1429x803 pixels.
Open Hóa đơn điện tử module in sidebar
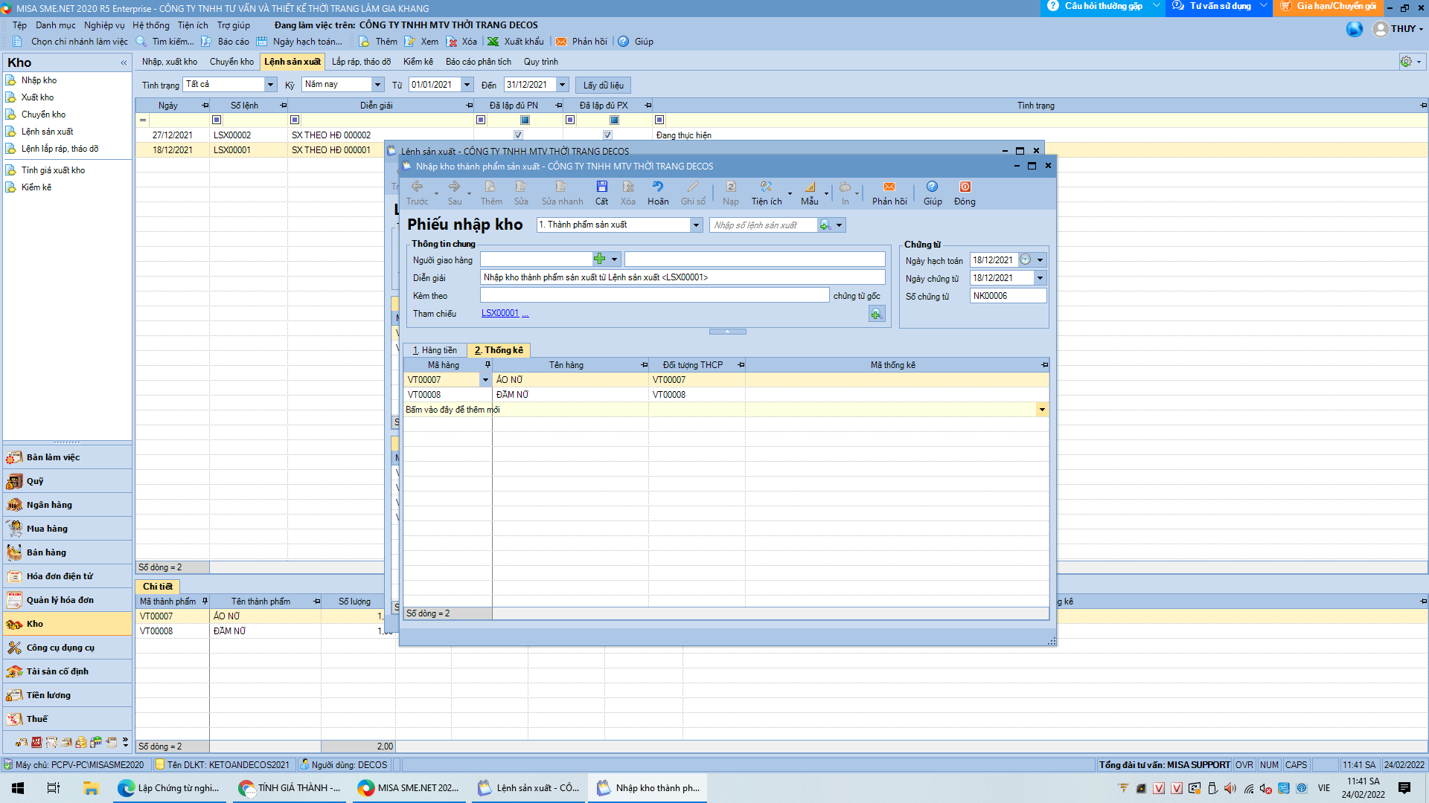(x=68, y=576)
